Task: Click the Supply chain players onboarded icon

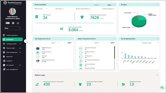Action: coord(37,84)
